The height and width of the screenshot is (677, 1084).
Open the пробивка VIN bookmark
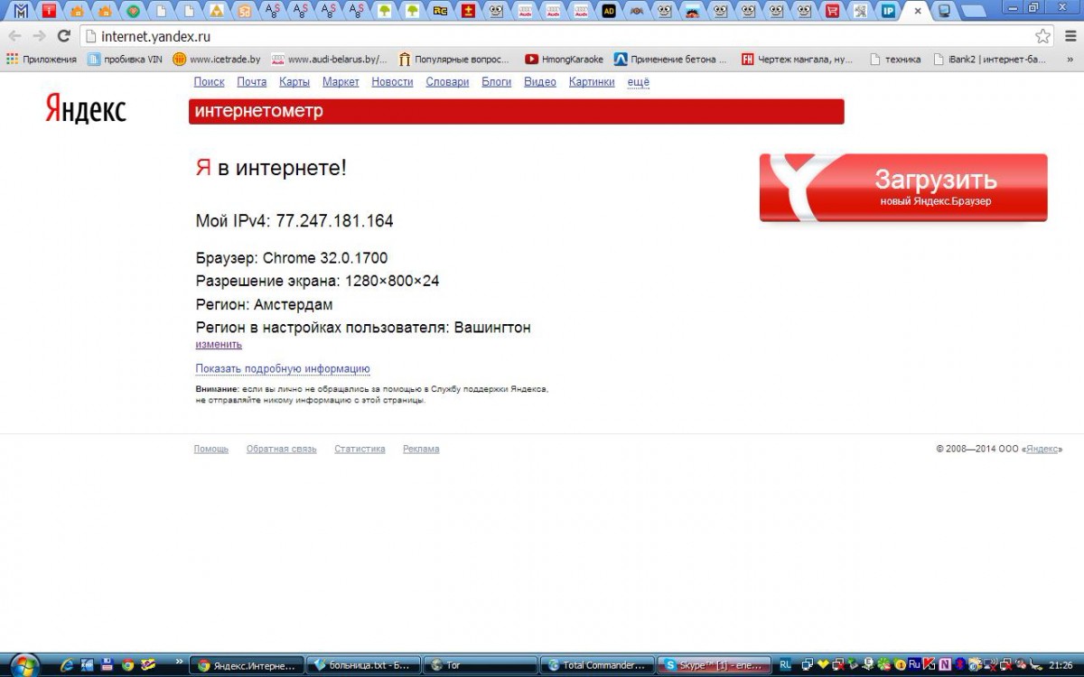click(x=126, y=60)
